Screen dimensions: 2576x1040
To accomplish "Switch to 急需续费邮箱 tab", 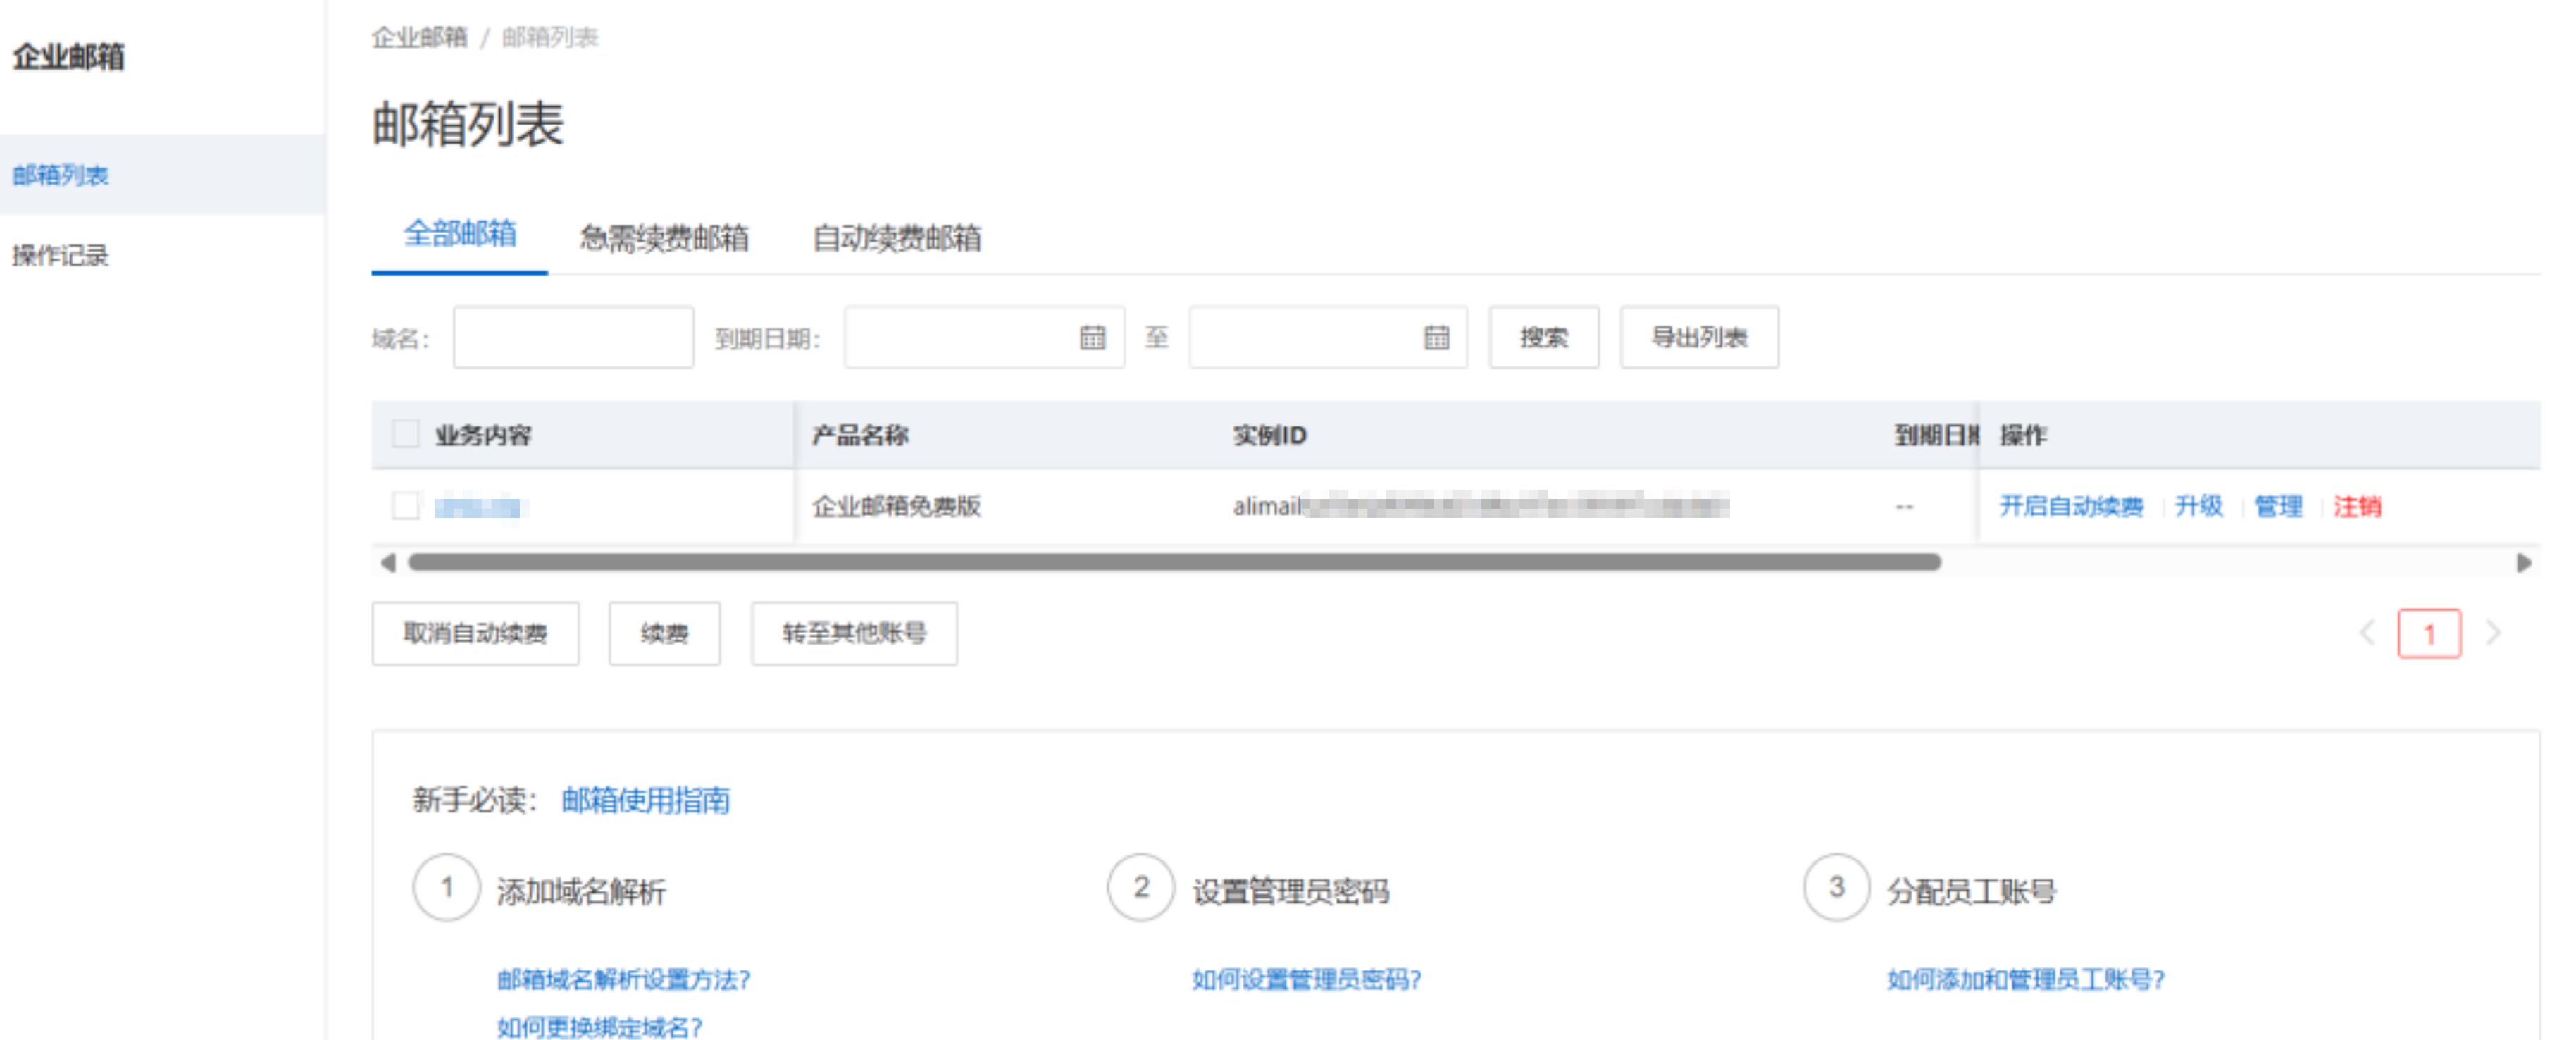I will (664, 238).
